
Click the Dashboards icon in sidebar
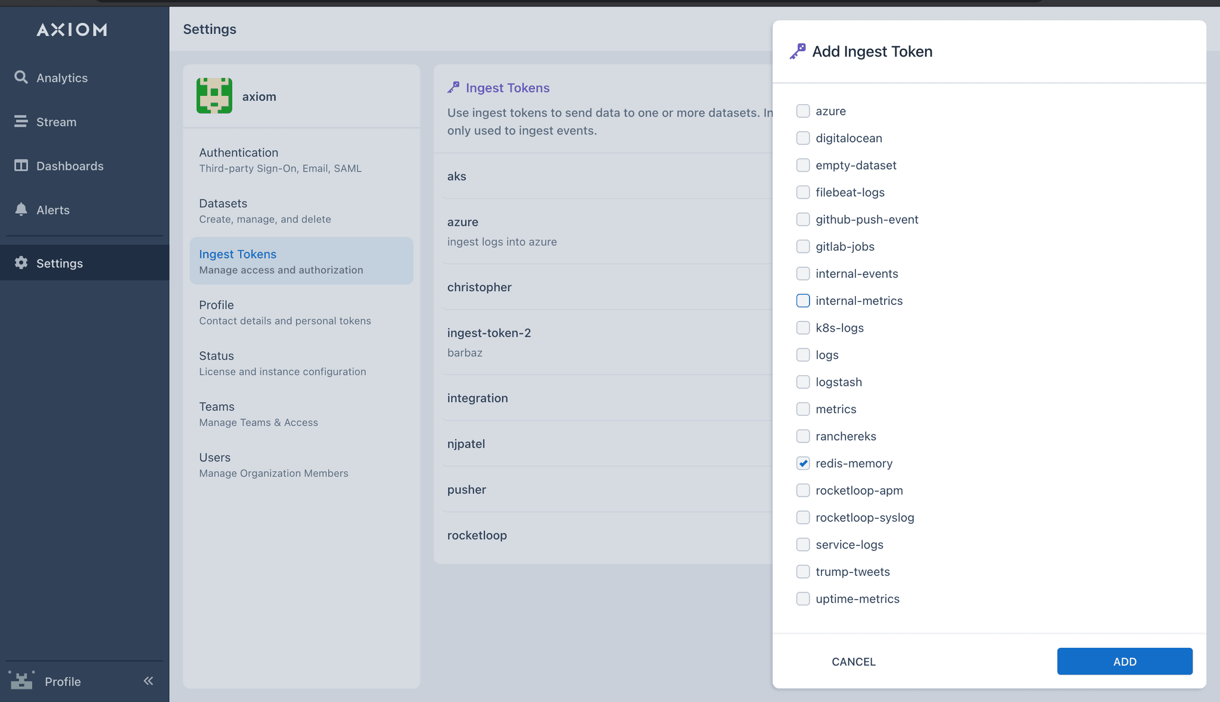(x=21, y=166)
